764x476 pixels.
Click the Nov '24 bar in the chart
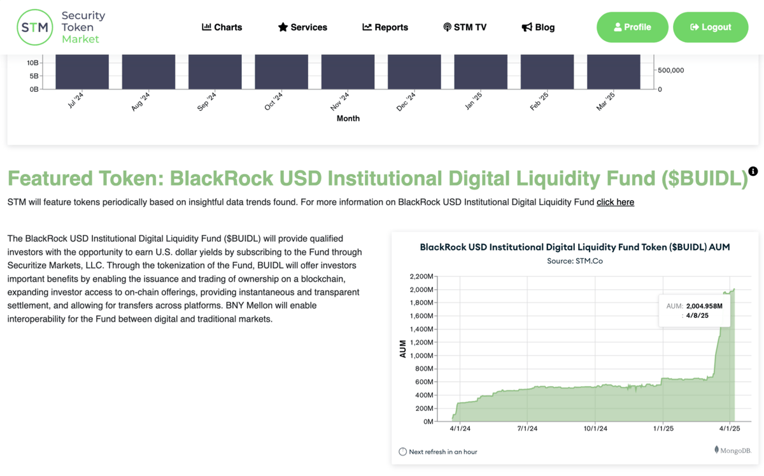348,71
